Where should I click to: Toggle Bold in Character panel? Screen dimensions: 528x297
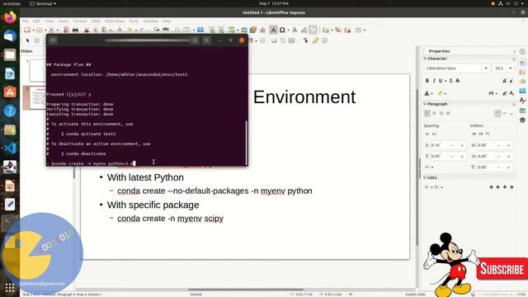(427, 81)
